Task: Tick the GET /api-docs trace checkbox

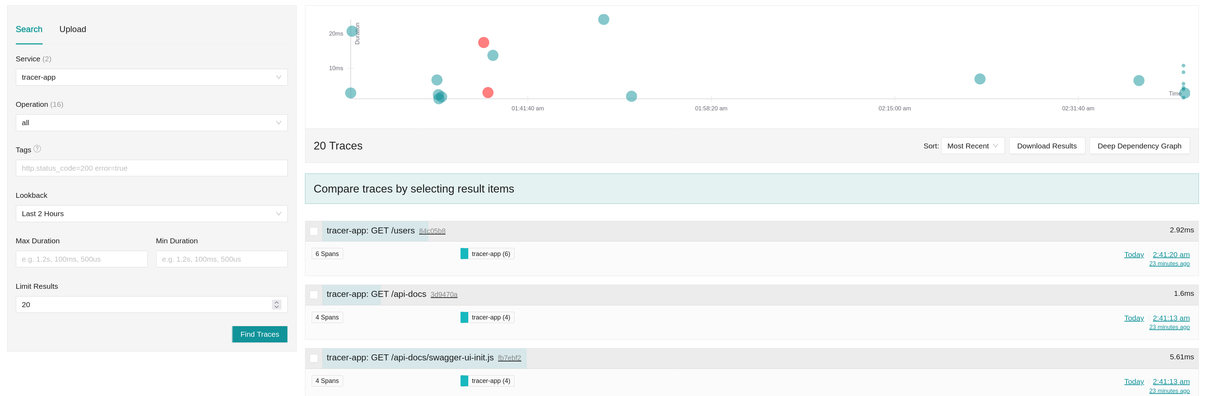Action: coord(314,295)
